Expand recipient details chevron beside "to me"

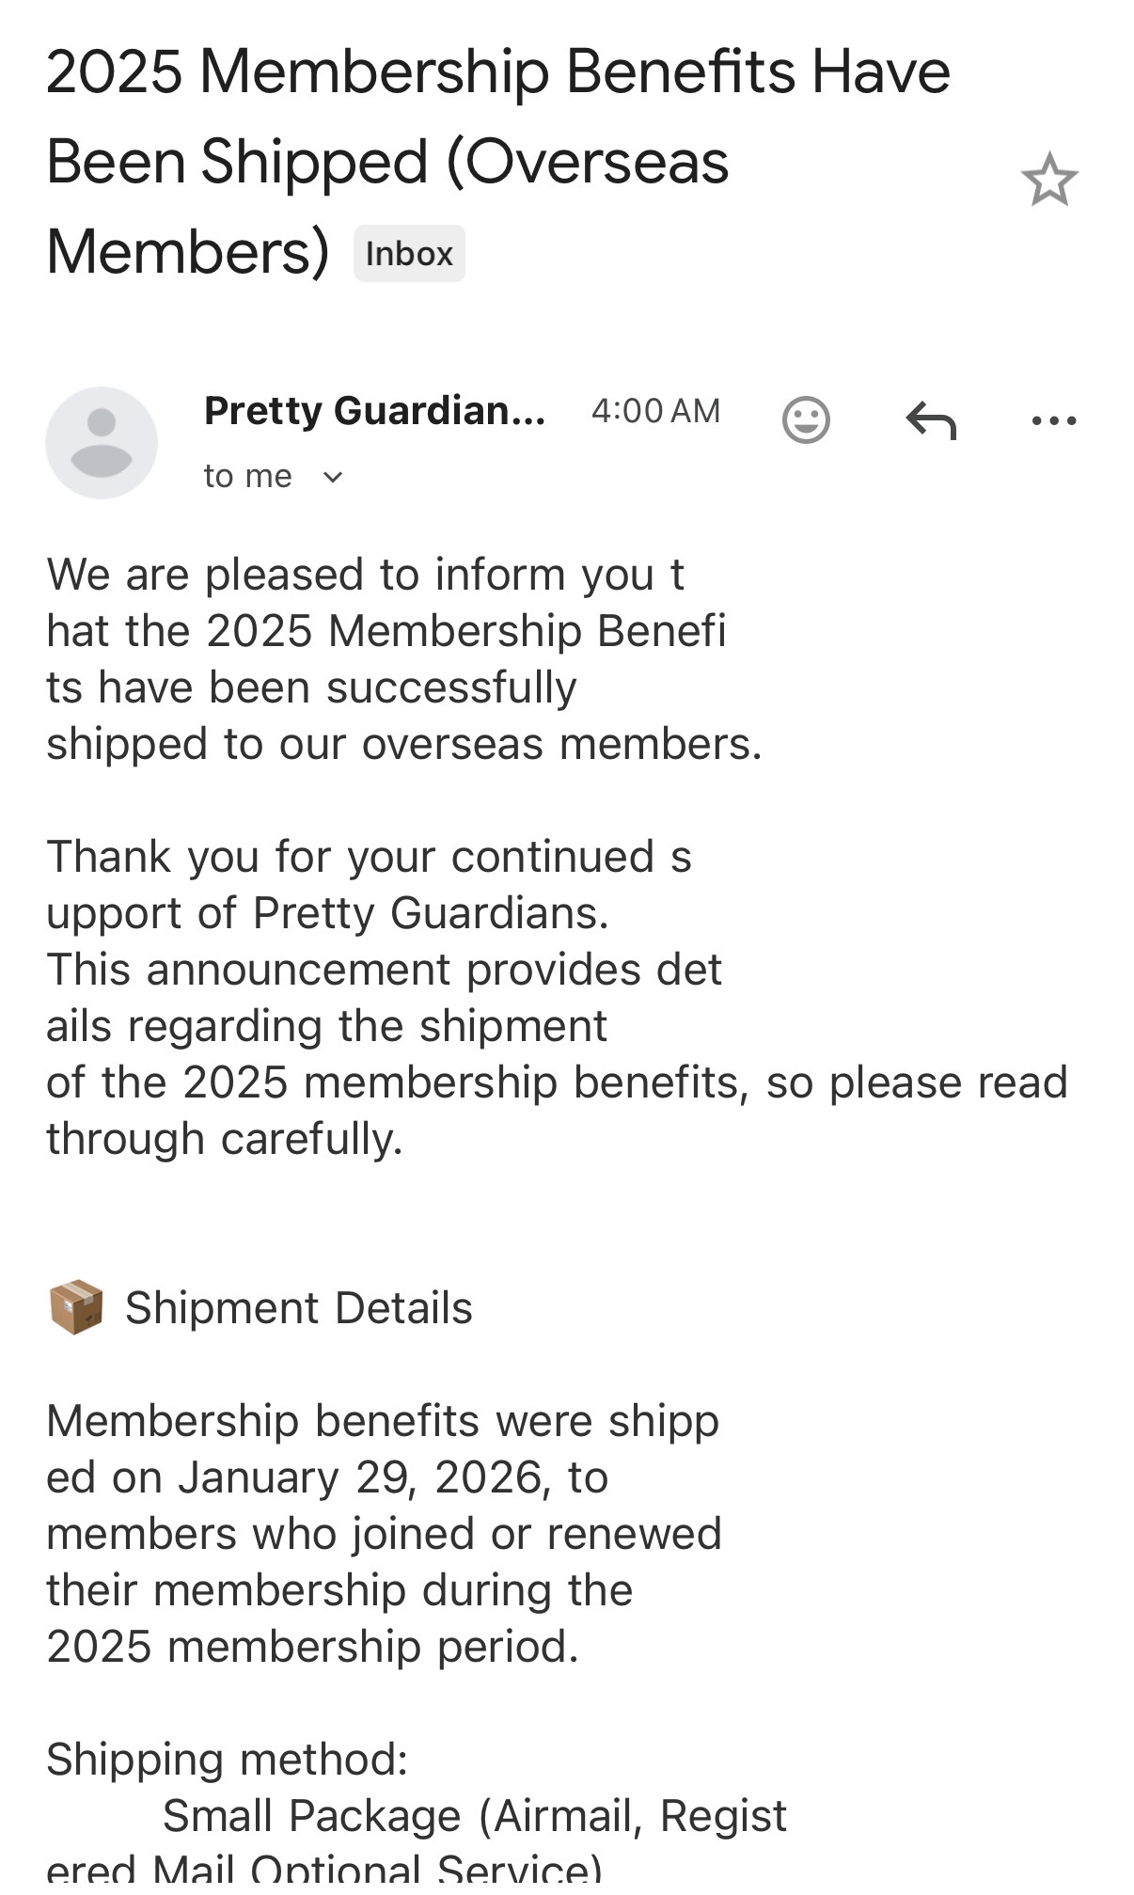pos(333,477)
